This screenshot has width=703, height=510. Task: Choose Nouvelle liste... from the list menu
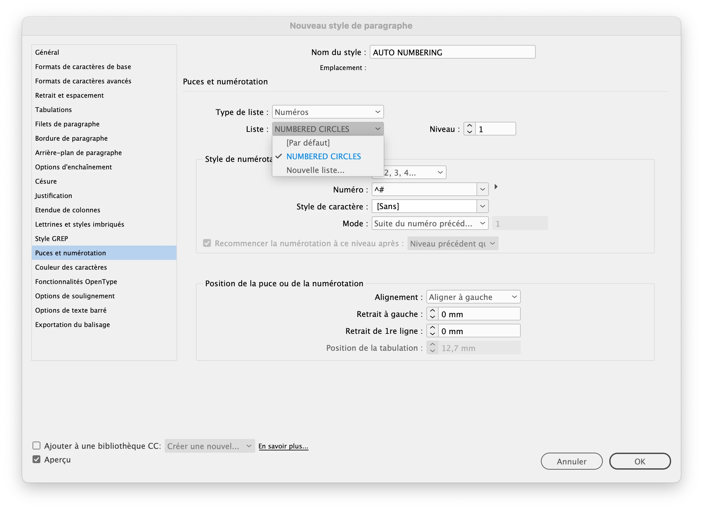click(x=315, y=170)
